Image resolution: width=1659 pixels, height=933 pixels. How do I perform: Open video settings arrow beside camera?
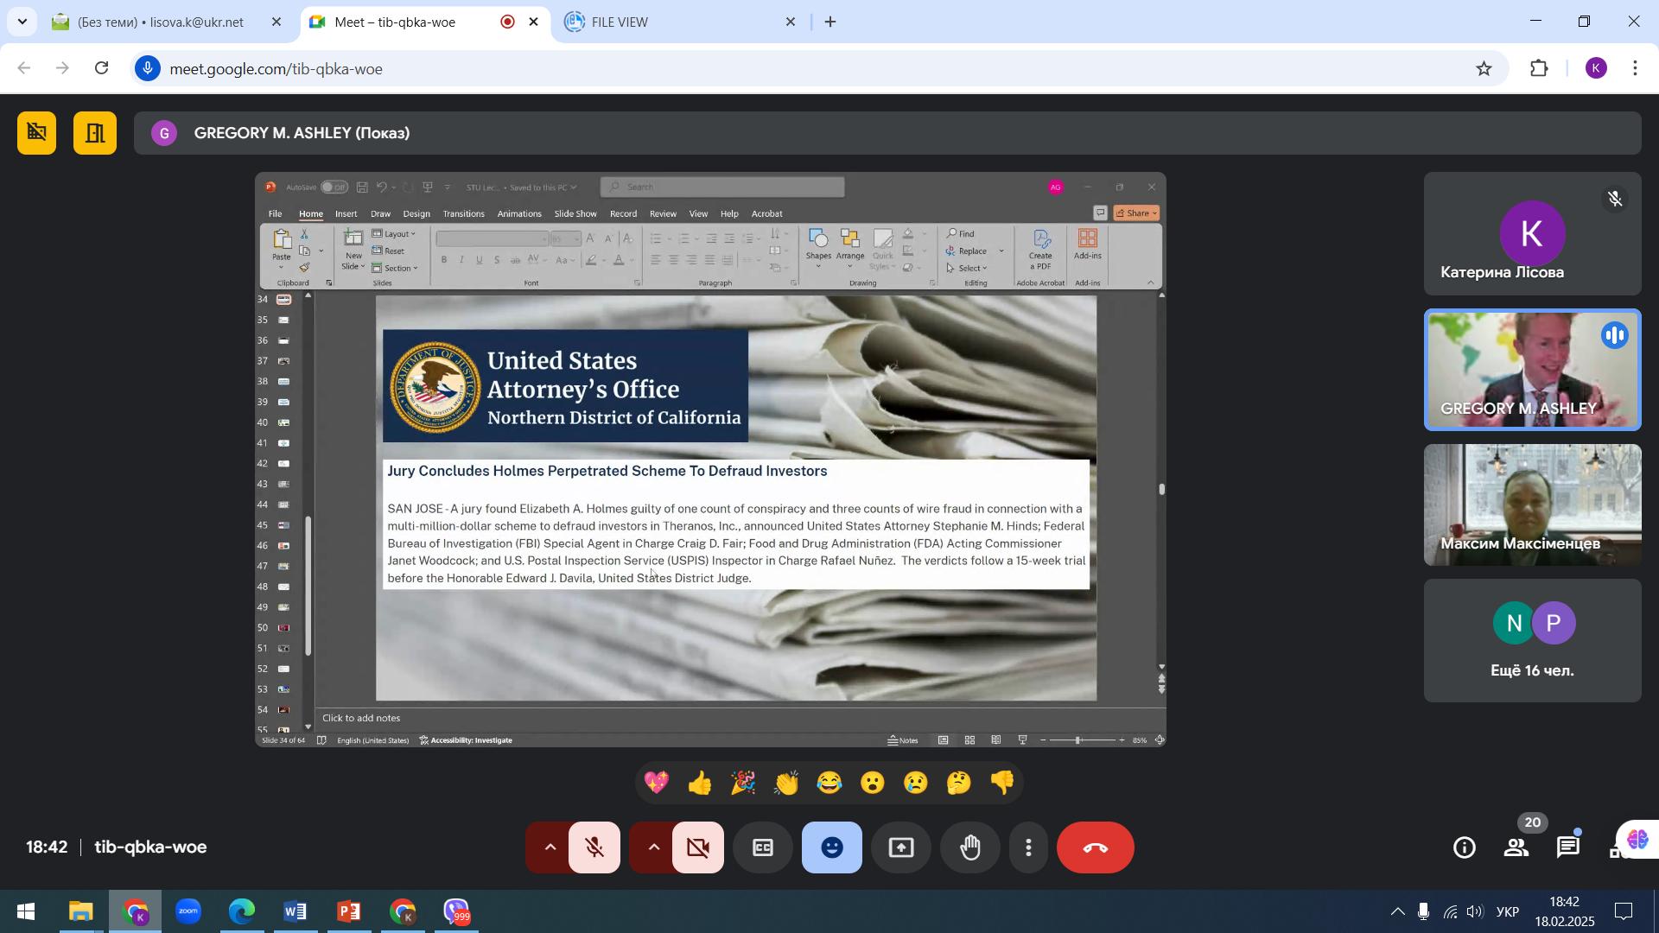tap(652, 847)
